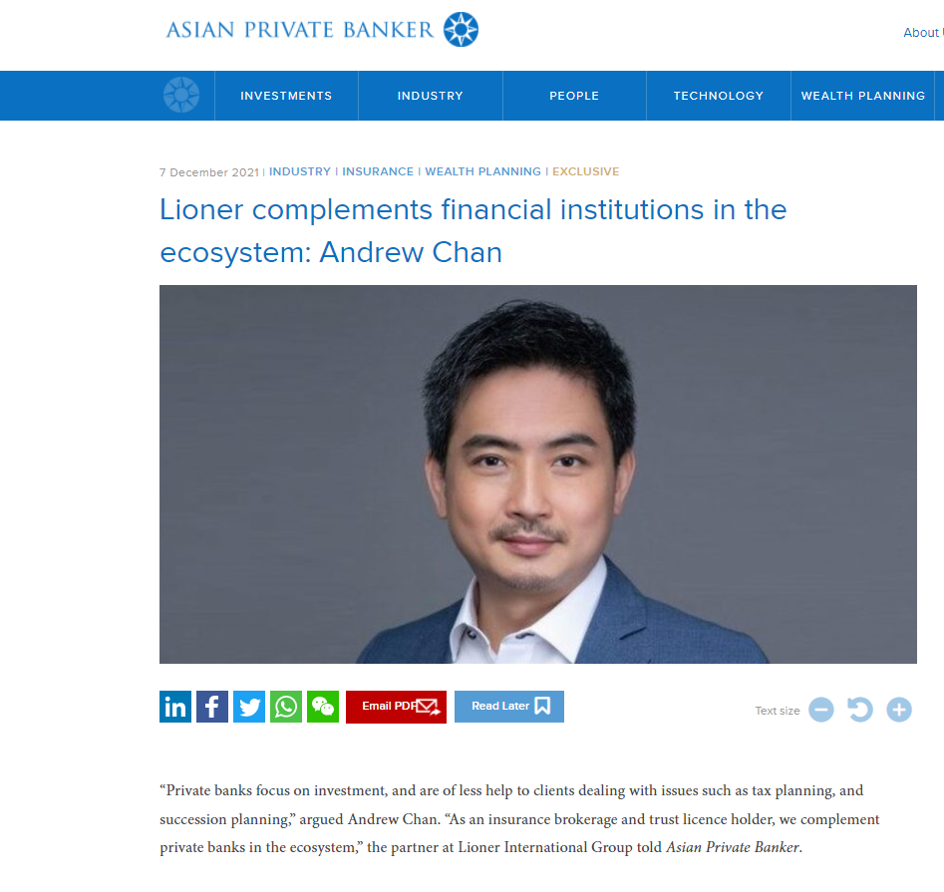
Task: Decrease text size with minus icon
Action: pos(821,710)
